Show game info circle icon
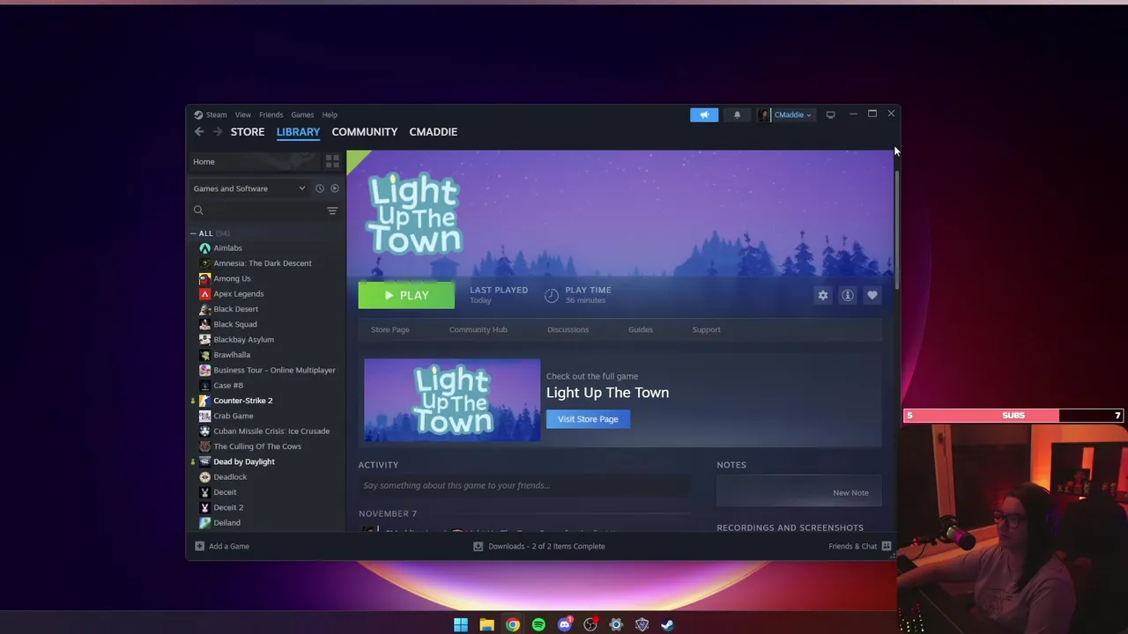The width and height of the screenshot is (1128, 634). pos(848,296)
